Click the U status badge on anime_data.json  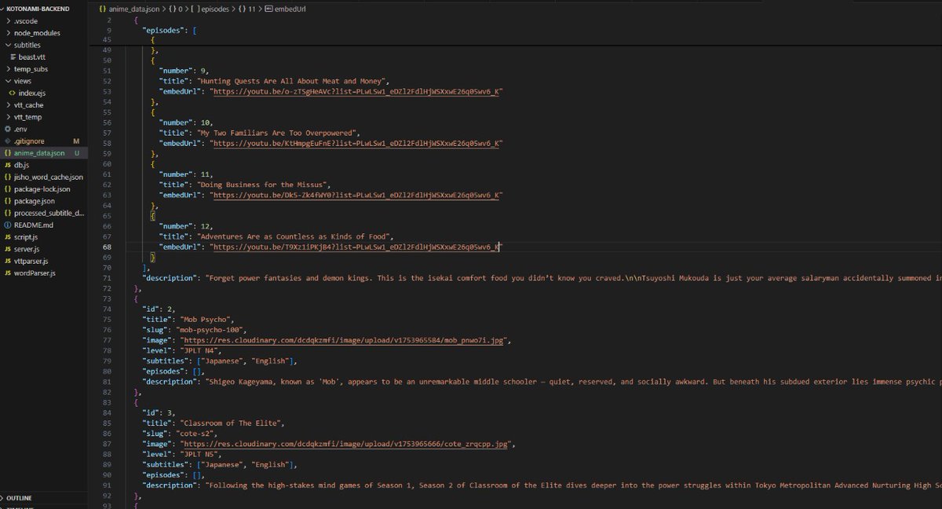pyautogui.click(x=76, y=153)
